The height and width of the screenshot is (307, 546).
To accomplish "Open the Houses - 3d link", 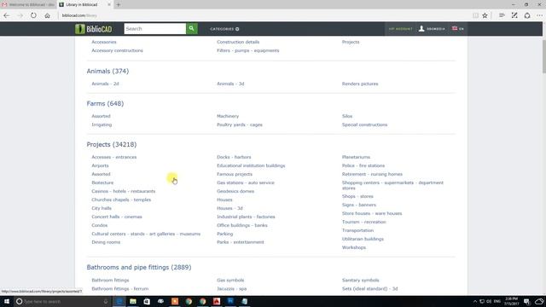I will tap(229, 208).
